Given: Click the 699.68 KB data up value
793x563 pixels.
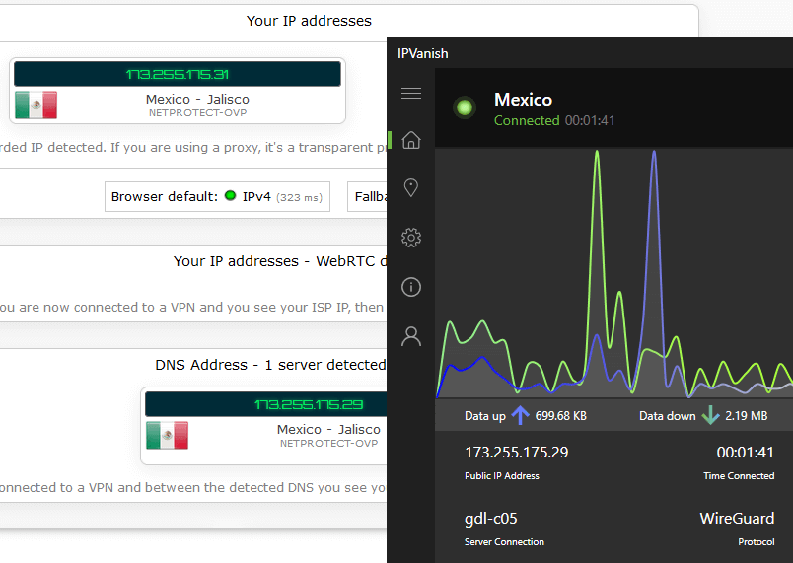Looking at the screenshot, I should pos(561,416).
